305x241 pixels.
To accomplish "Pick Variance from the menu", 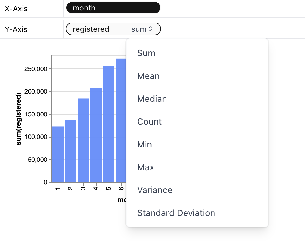I will click(155, 190).
